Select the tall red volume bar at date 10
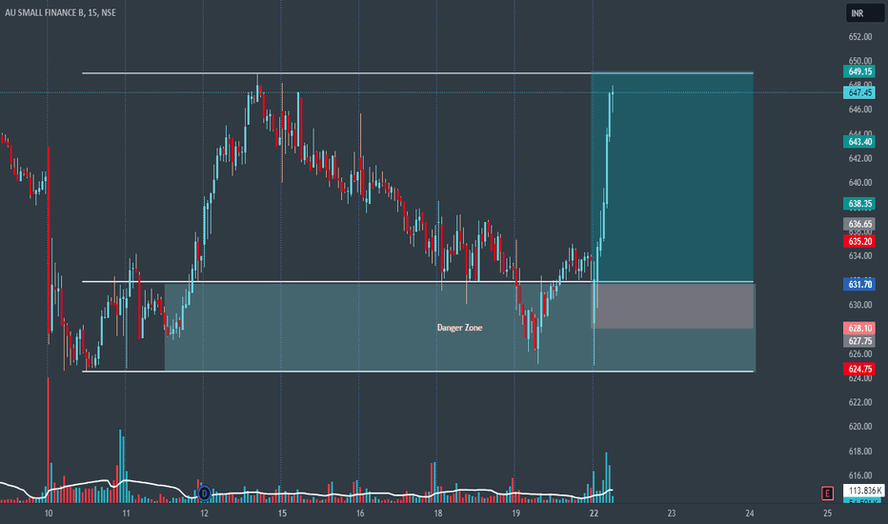Image resolution: width=888 pixels, height=524 pixels. click(49, 439)
